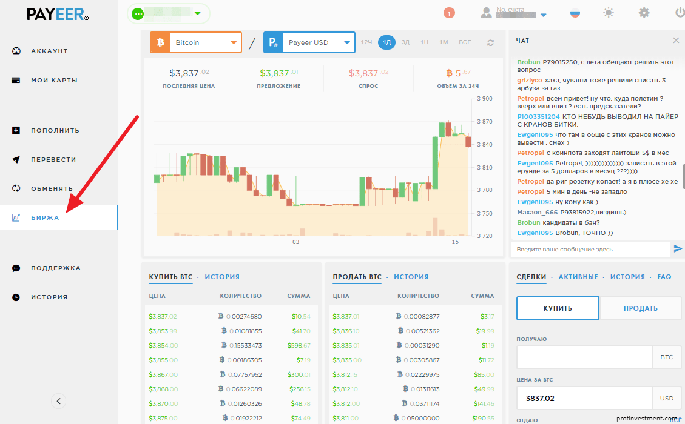Viewport: 685px width, 424px height.
Task: Switch to the Сделки tab
Action: point(531,277)
